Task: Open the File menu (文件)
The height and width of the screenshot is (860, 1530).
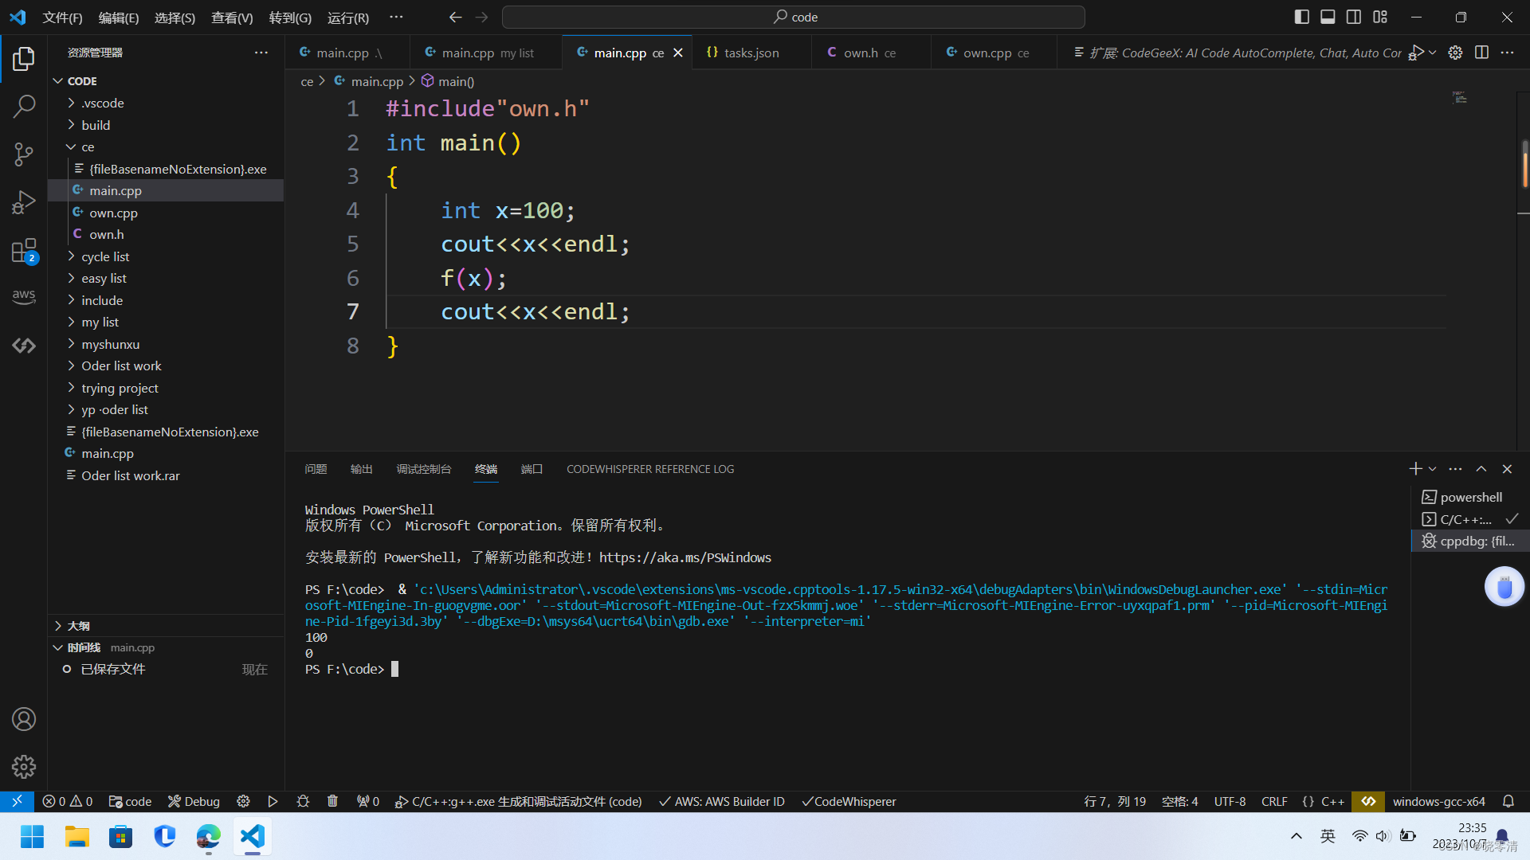Action: (x=62, y=18)
